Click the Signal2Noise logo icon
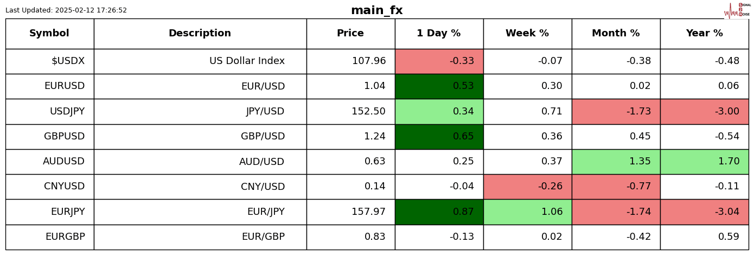 (737, 10)
